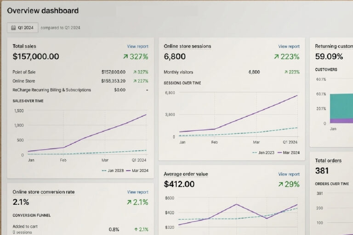This screenshot has width=353, height=235.
Task: Click the SESSIONS OVER TIME heading
Action: click(x=182, y=83)
